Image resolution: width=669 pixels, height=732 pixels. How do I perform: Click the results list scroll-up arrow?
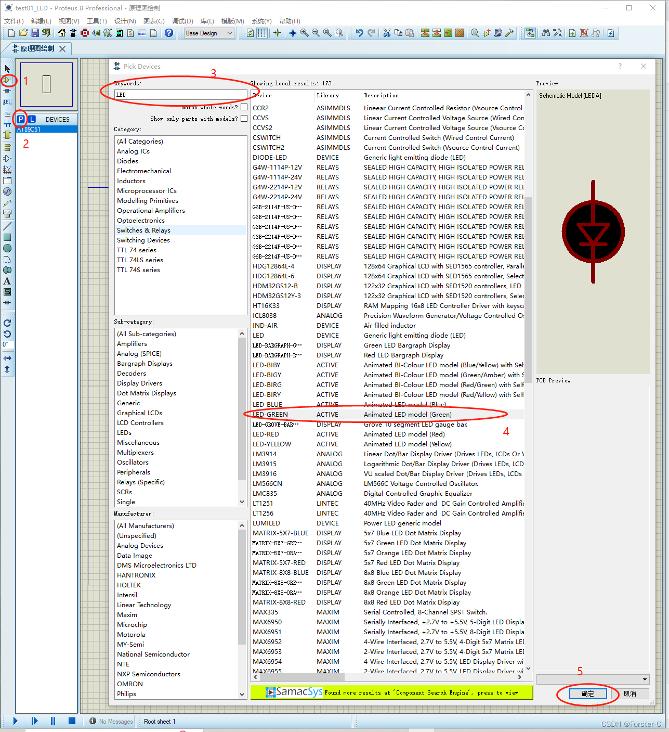528,95
